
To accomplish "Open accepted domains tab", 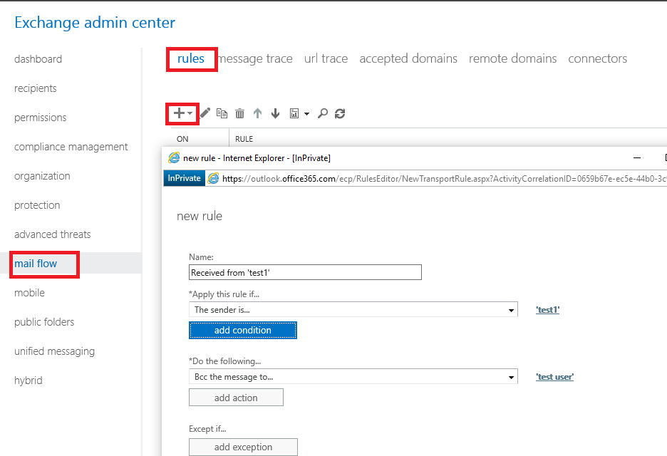I will coord(408,58).
